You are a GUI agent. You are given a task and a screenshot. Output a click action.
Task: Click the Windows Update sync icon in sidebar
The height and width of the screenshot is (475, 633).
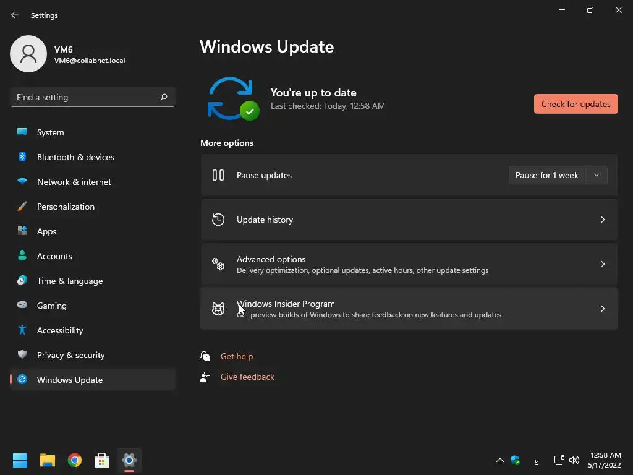pos(22,379)
